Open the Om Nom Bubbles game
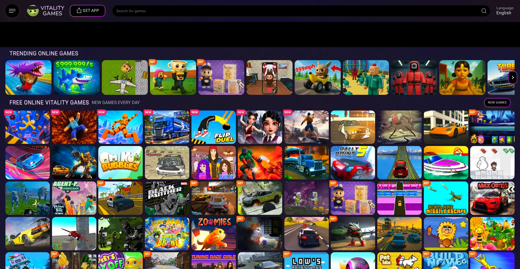This screenshot has width=520, height=269. pyautogui.click(x=121, y=163)
